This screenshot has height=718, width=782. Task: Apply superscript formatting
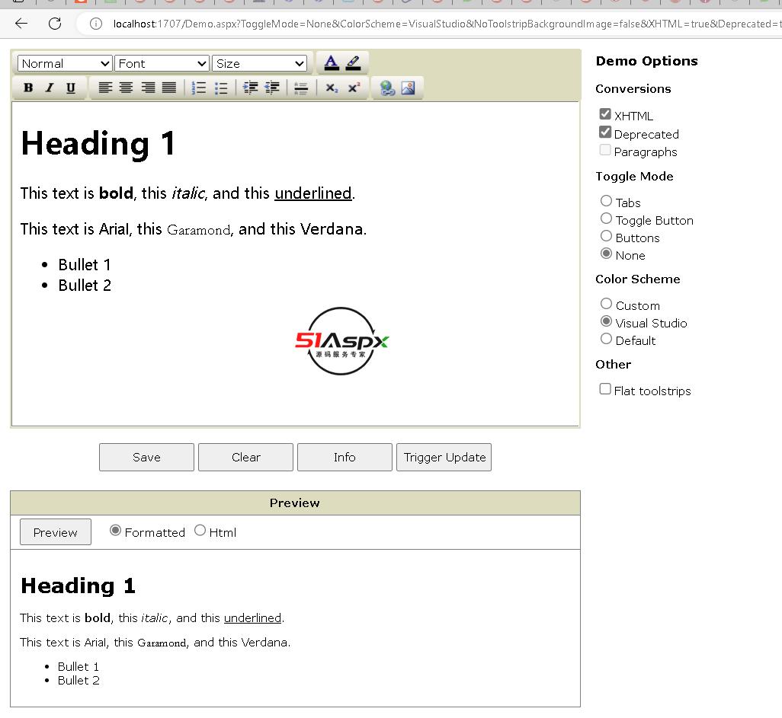[354, 88]
